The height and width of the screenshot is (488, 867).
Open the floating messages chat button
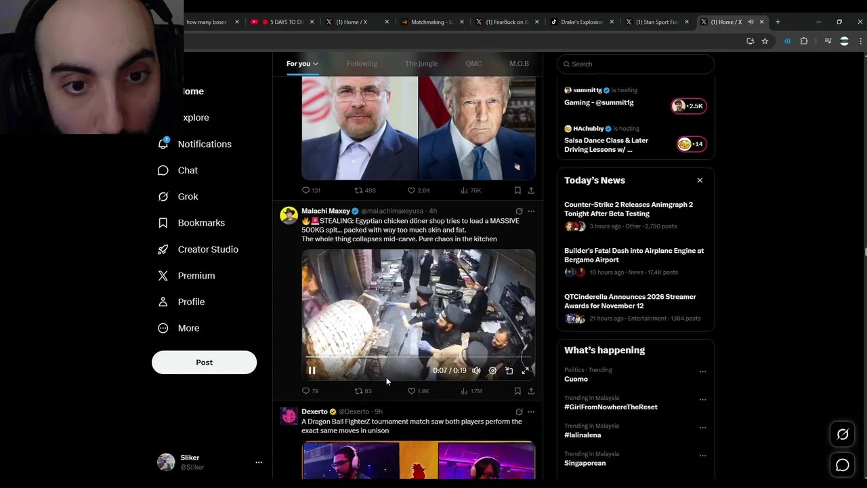pyautogui.click(x=843, y=465)
